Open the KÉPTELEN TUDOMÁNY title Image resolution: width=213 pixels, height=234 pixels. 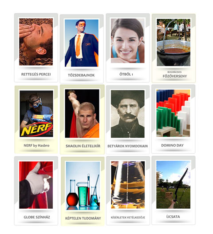tap(83, 218)
